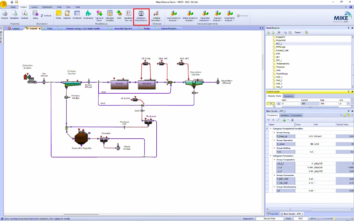Viewport: 354px width, 221px height.
Task: Toggle auto-hide pin on Model Explorer
Action: (x=349, y=28)
